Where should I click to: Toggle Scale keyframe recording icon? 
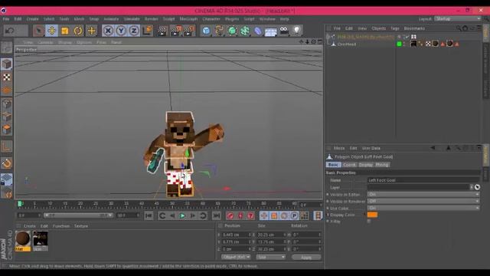274,215
